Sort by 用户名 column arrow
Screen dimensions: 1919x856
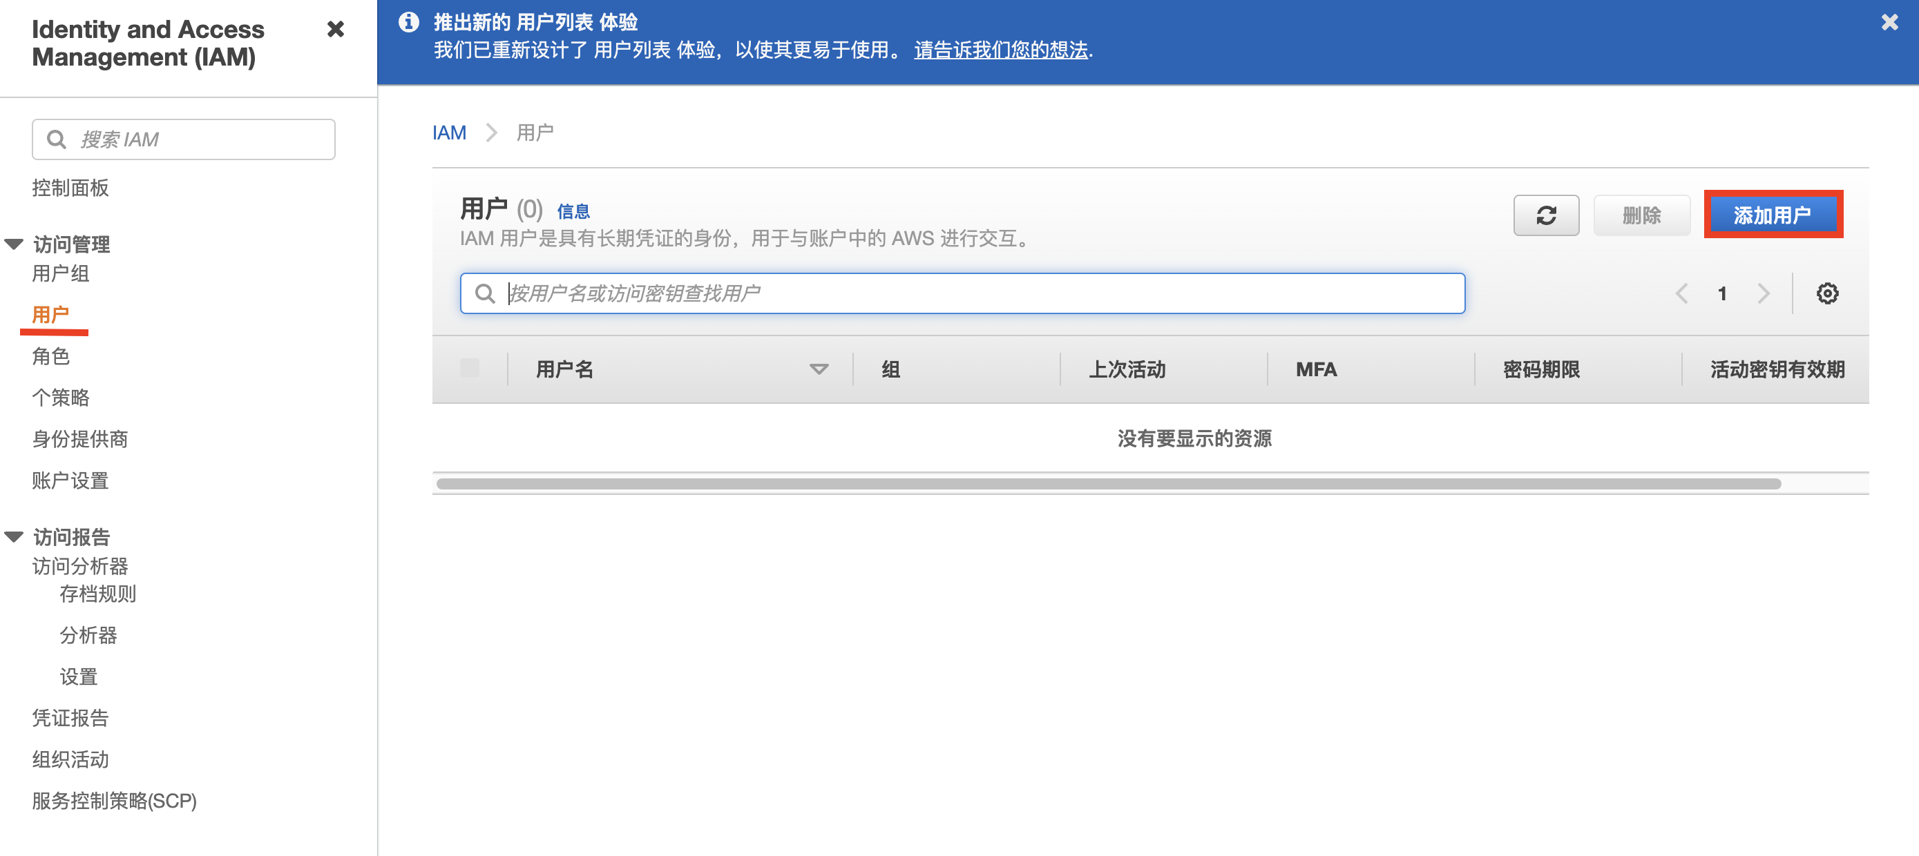coord(818,369)
